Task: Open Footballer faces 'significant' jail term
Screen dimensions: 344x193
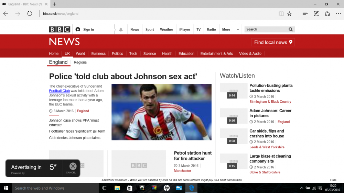Action: (77, 131)
